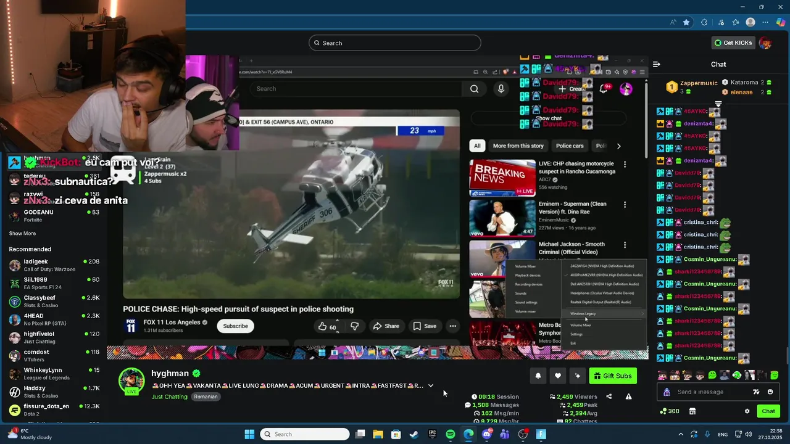Open Edge extensions puzzle icon
The image size is (790, 444).
point(704,22)
